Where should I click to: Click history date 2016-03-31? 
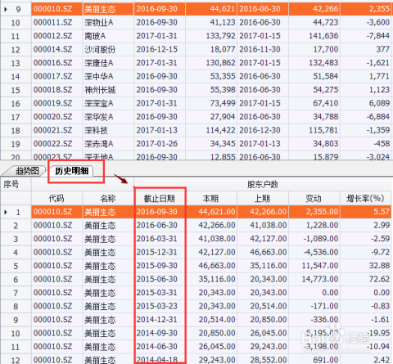(156, 239)
